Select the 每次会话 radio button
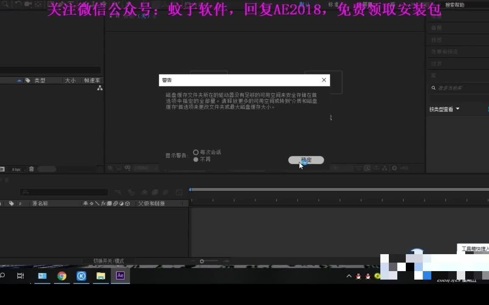 click(196, 152)
